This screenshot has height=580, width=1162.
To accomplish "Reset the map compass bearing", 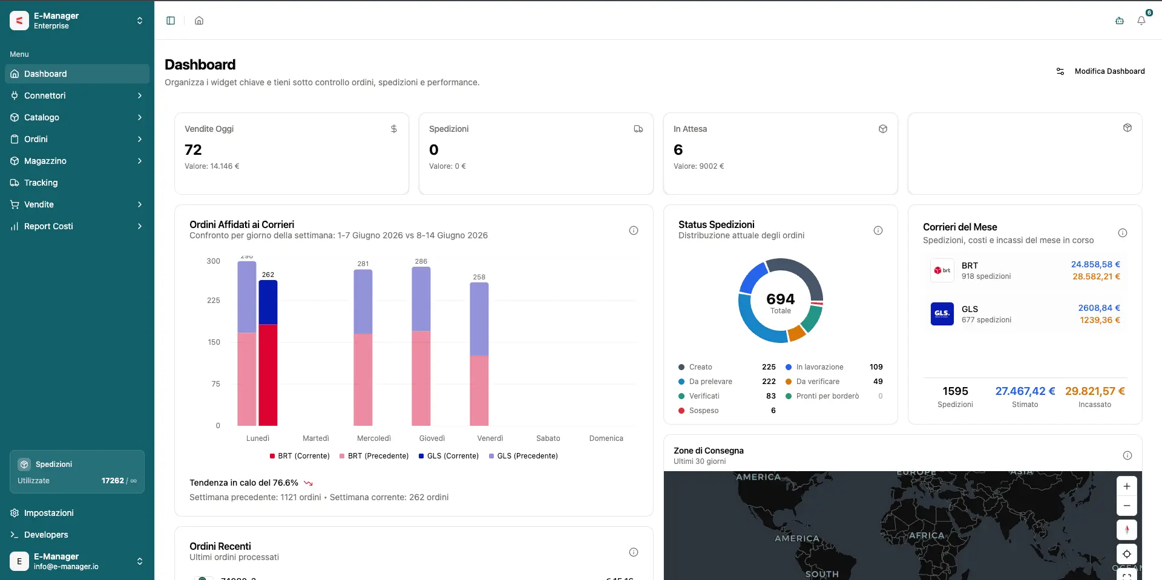I will point(1127,530).
